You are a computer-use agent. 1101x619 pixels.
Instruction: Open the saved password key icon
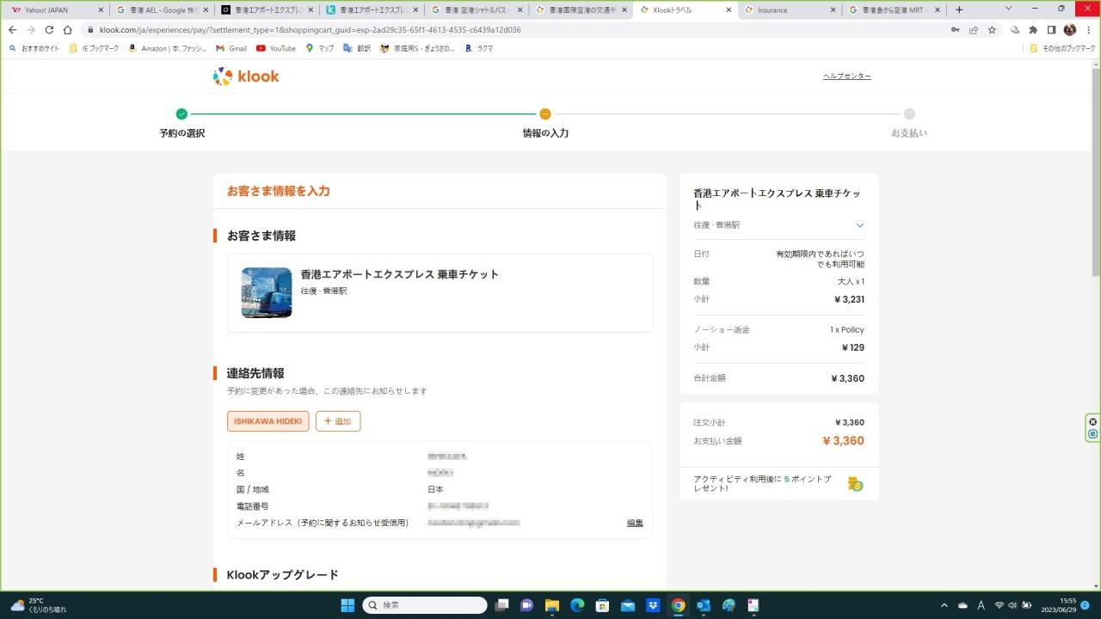pyautogui.click(x=955, y=29)
